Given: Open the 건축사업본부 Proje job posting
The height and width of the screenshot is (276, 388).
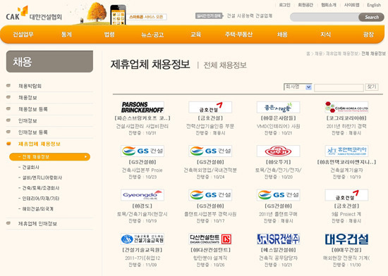Looking at the screenshot, I should (x=143, y=170).
